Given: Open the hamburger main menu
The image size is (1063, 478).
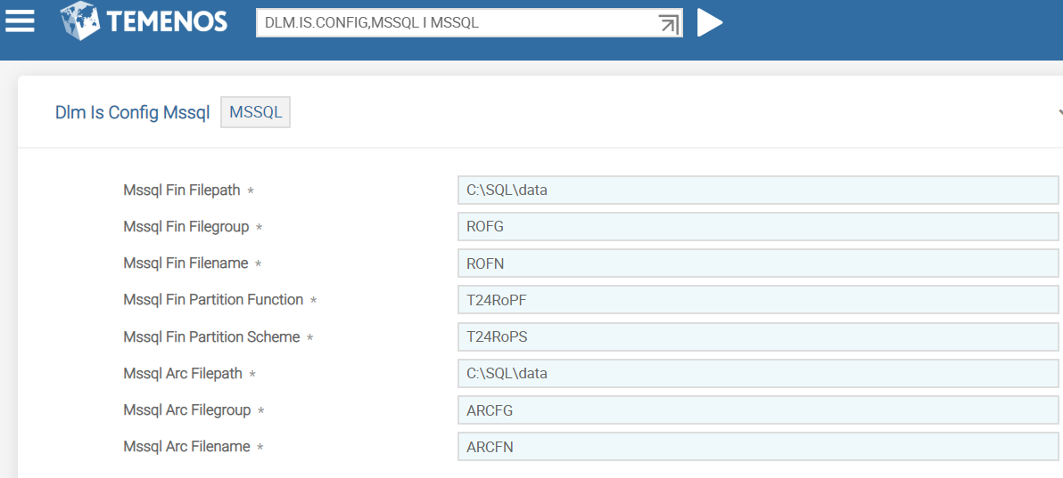Looking at the screenshot, I should point(21,21).
